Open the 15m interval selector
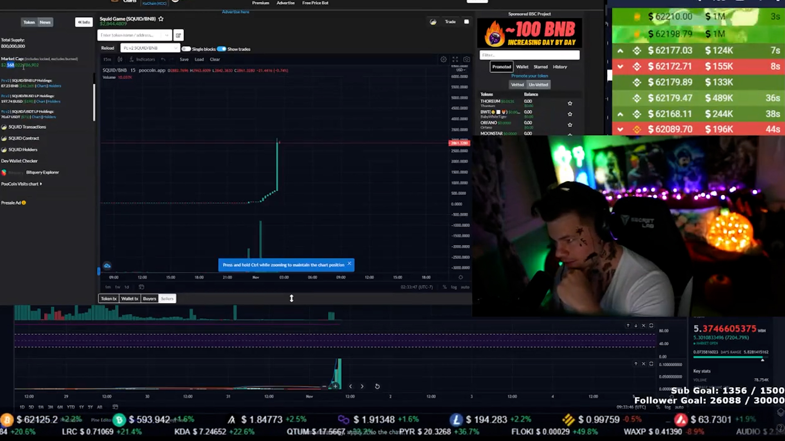The image size is (785, 441). pyautogui.click(x=107, y=59)
